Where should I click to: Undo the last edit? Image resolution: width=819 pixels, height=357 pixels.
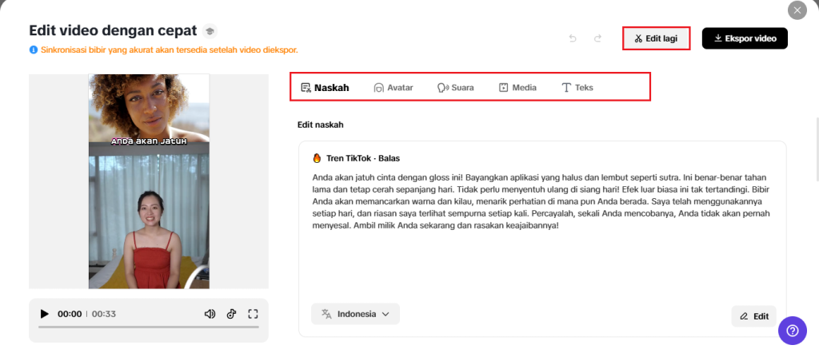pos(573,38)
